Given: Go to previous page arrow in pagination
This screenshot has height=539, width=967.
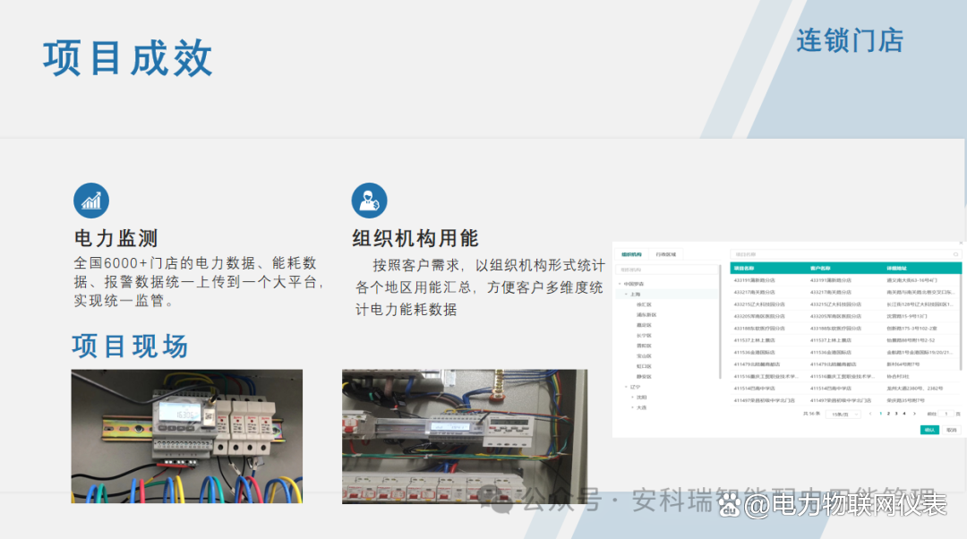Looking at the screenshot, I should pyautogui.click(x=870, y=414).
